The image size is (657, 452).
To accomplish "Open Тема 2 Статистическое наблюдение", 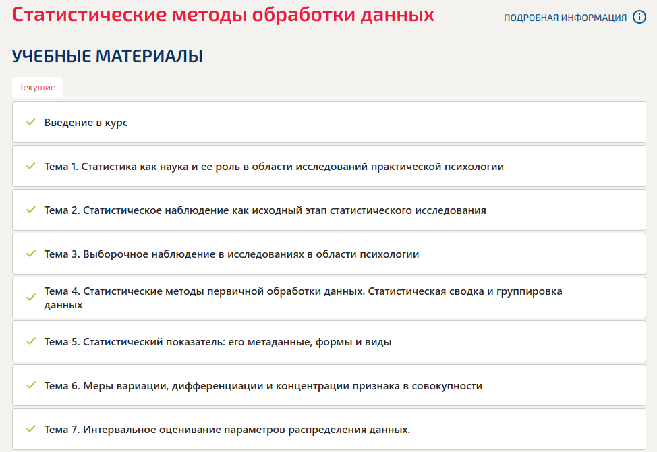I will 329,210.
